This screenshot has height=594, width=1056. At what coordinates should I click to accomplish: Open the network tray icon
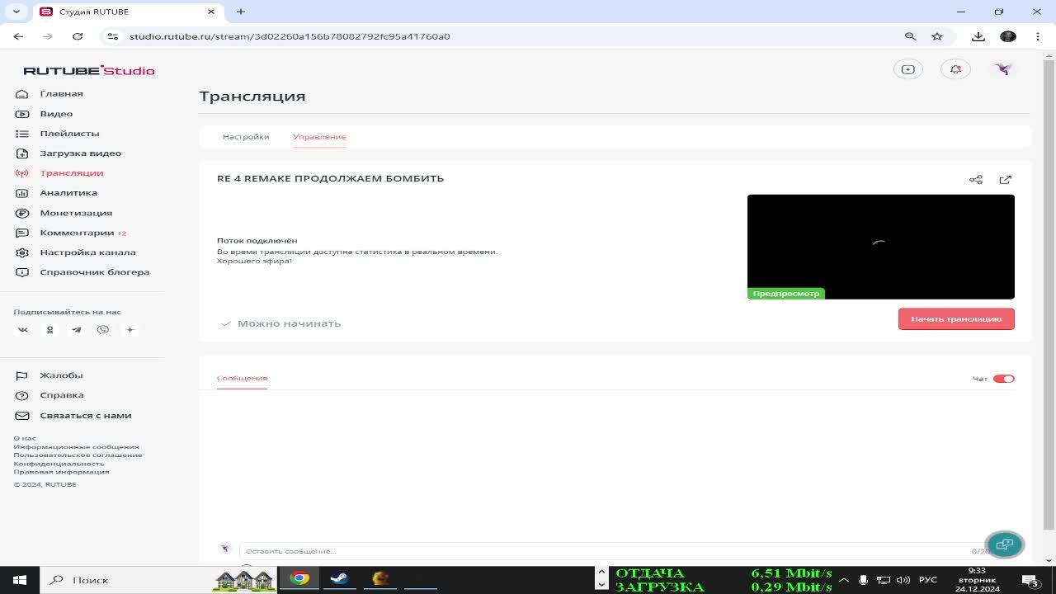(883, 580)
